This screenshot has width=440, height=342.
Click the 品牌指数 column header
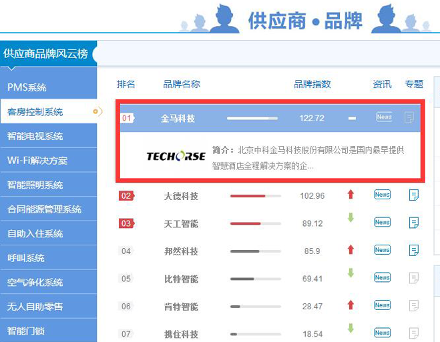[x=312, y=84]
